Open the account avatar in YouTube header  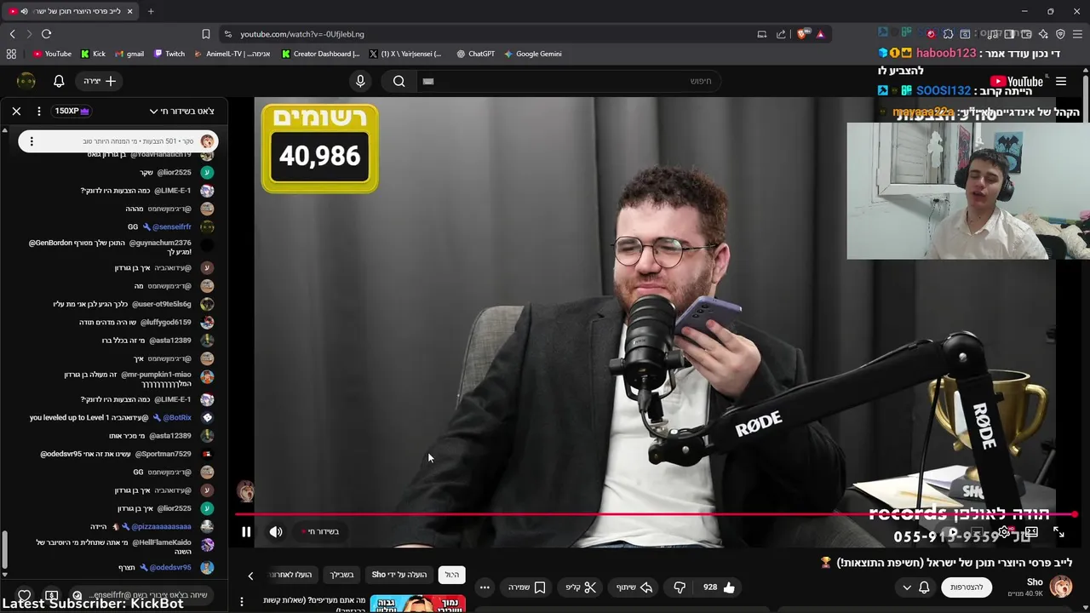26,81
